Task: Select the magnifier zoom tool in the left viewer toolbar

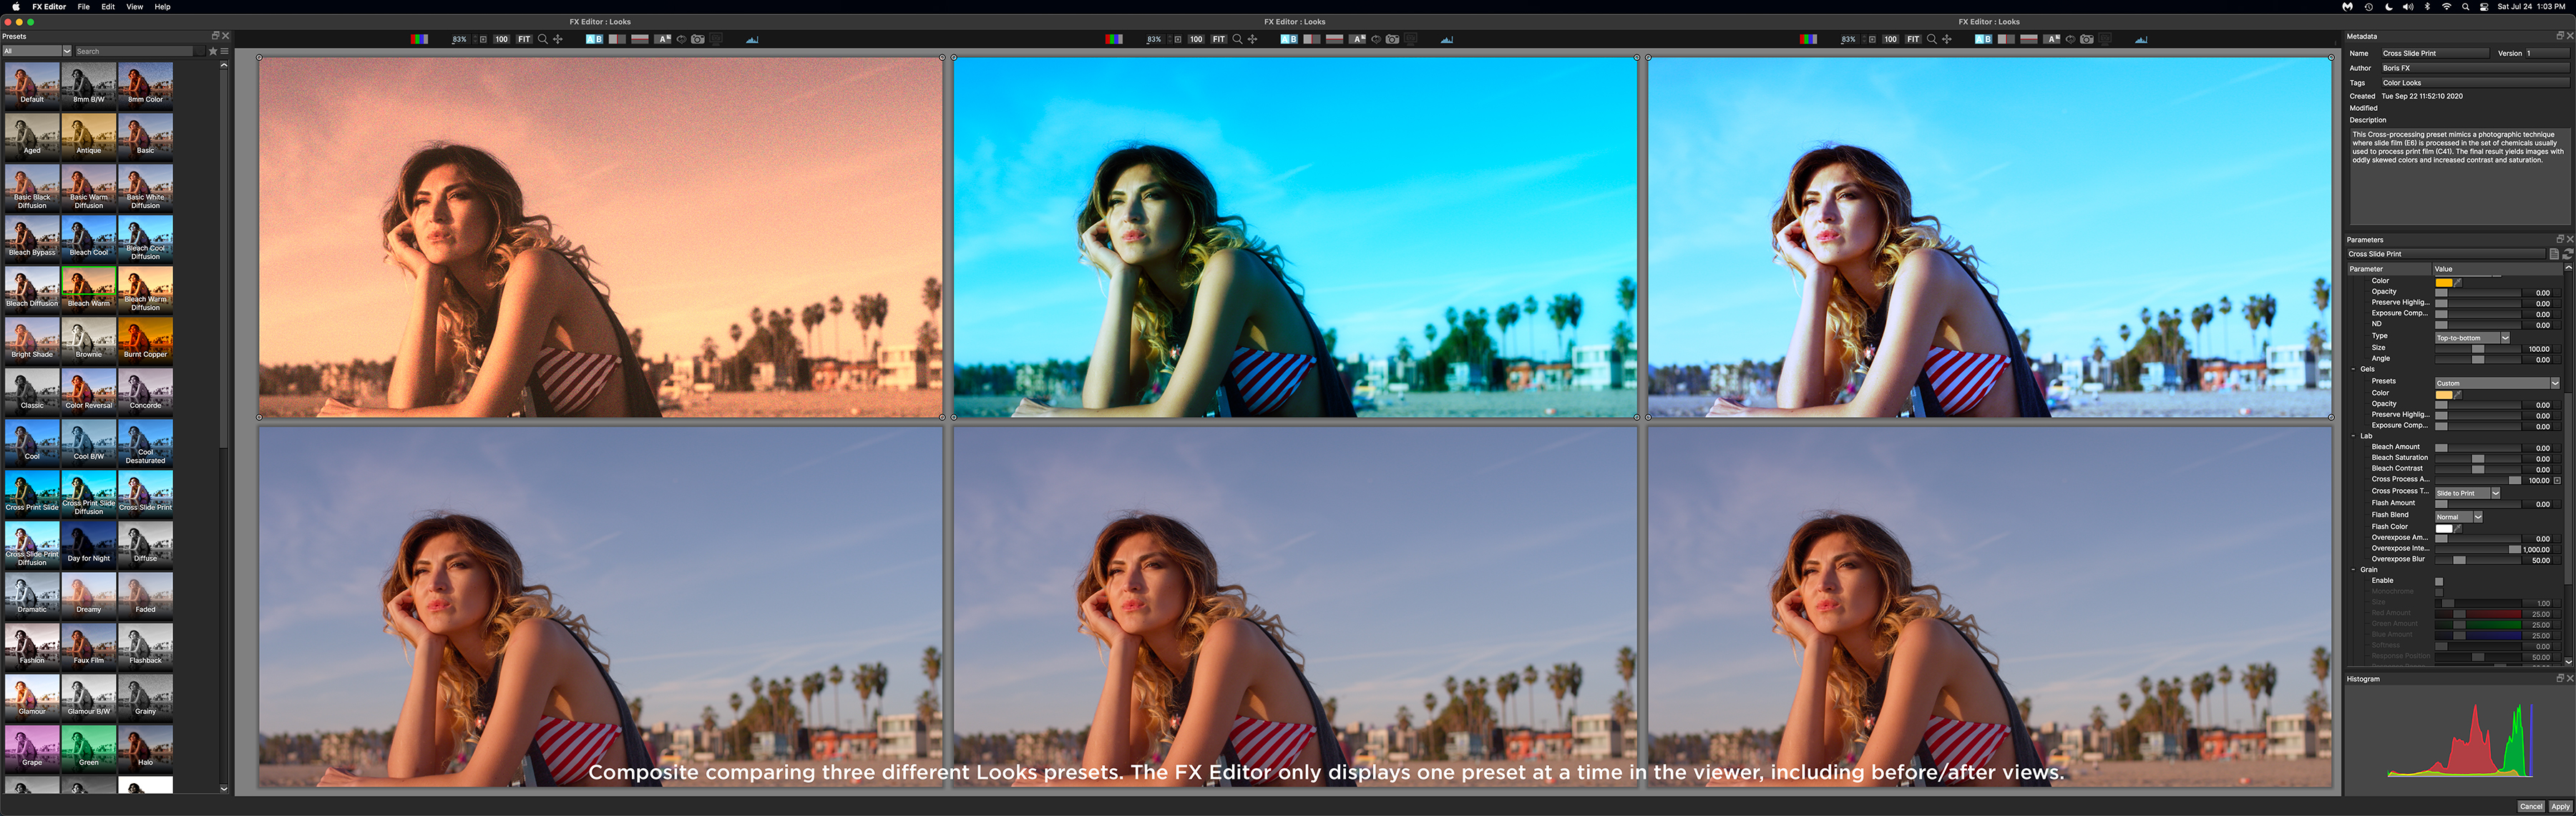Action: (543, 39)
